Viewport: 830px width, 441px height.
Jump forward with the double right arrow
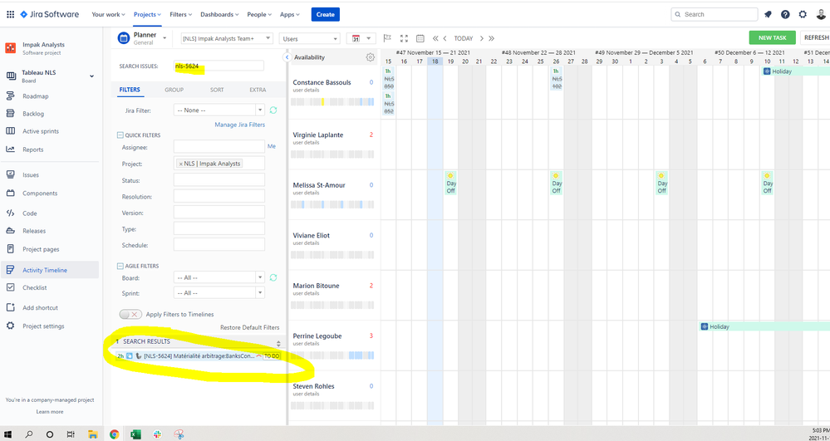click(491, 38)
